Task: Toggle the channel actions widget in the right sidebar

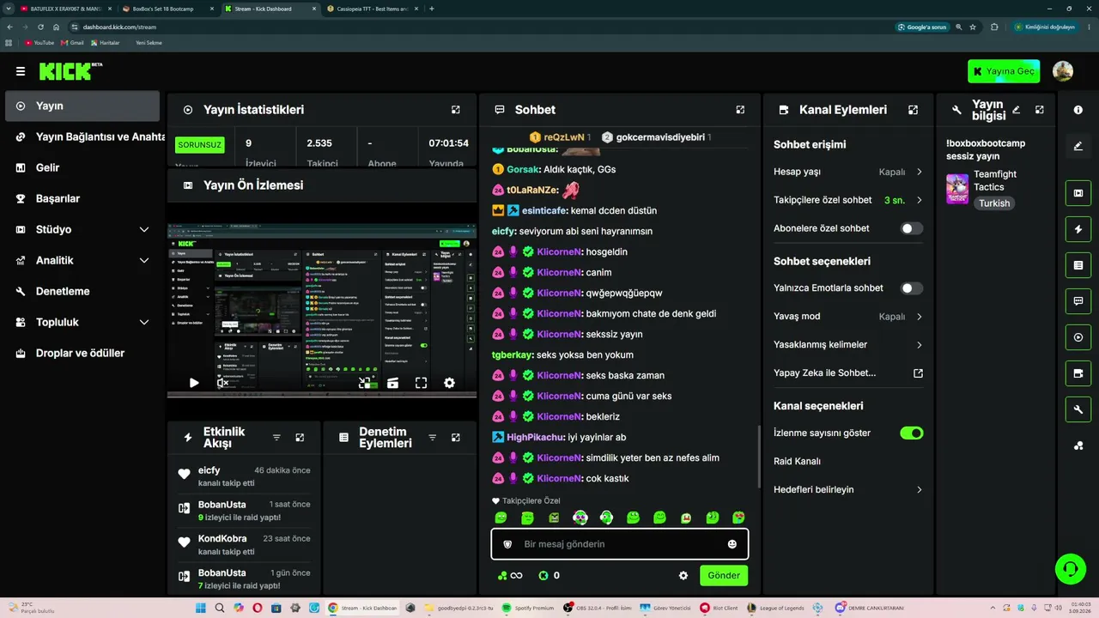Action: pos(1078,373)
